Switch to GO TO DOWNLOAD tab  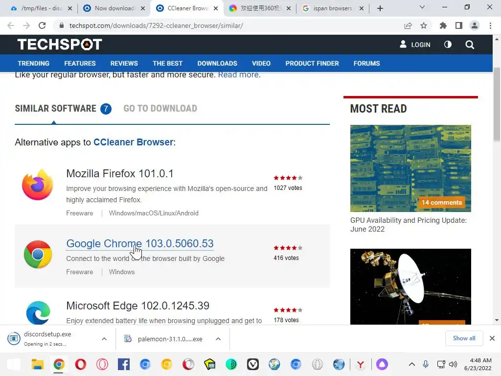(160, 109)
